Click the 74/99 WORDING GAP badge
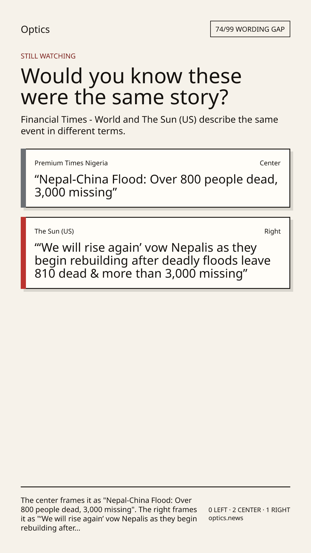Image resolution: width=311 pixels, height=553 pixels. (x=250, y=29)
